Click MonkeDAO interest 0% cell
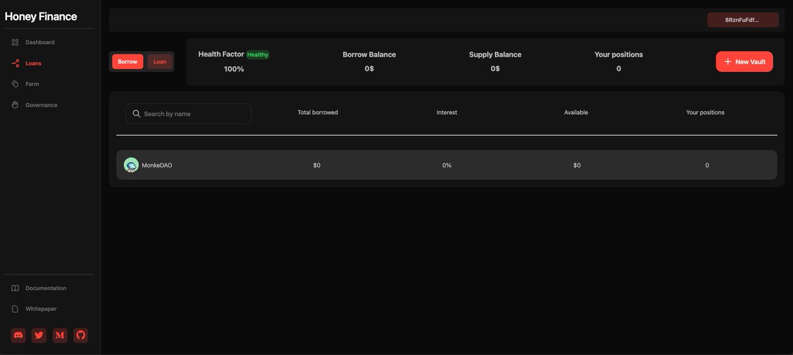 (x=447, y=165)
